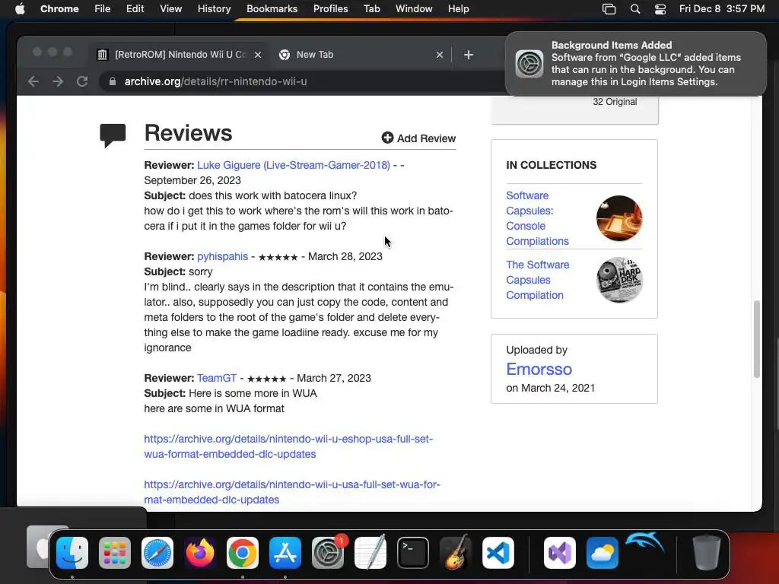Viewport: 779px width, 584px height.
Task: Open the View menu
Action: click(171, 9)
